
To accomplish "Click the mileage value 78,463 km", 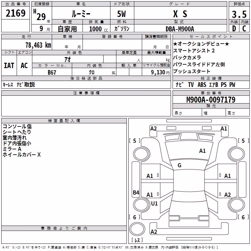I will coord(38,45).
